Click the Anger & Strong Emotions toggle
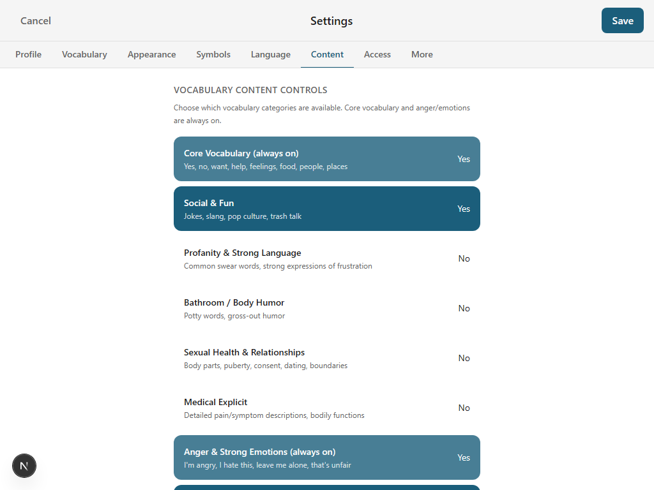Image resolution: width=654 pixels, height=490 pixels. coord(464,457)
